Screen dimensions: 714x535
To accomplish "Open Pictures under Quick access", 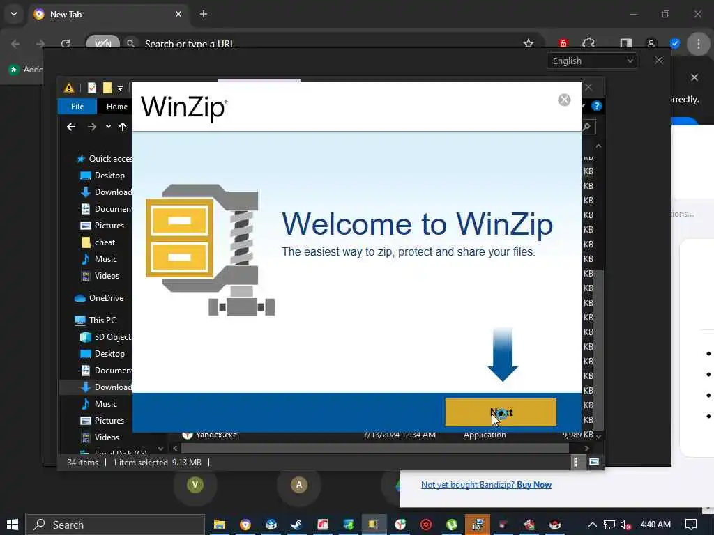I will pos(102,226).
